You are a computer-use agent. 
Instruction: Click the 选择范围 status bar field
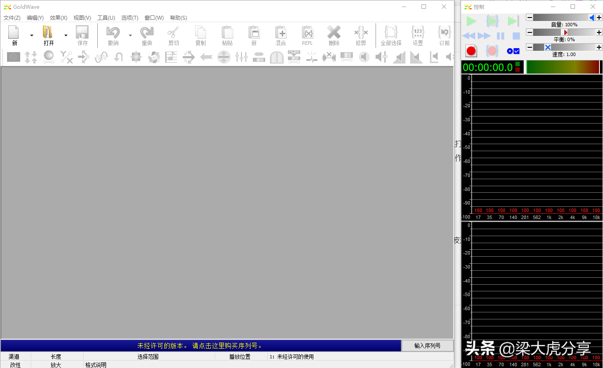point(149,357)
